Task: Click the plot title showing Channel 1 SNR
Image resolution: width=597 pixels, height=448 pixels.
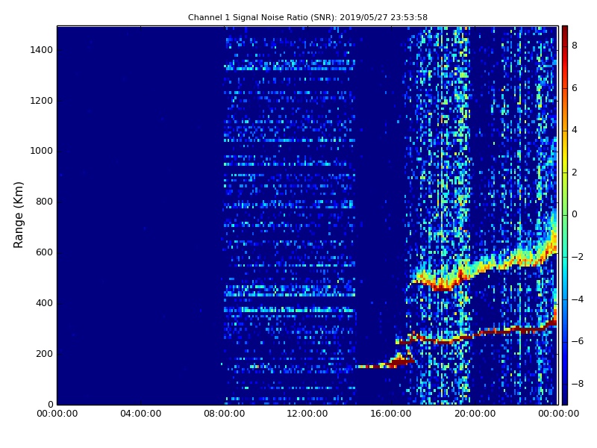Action: (x=307, y=17)
